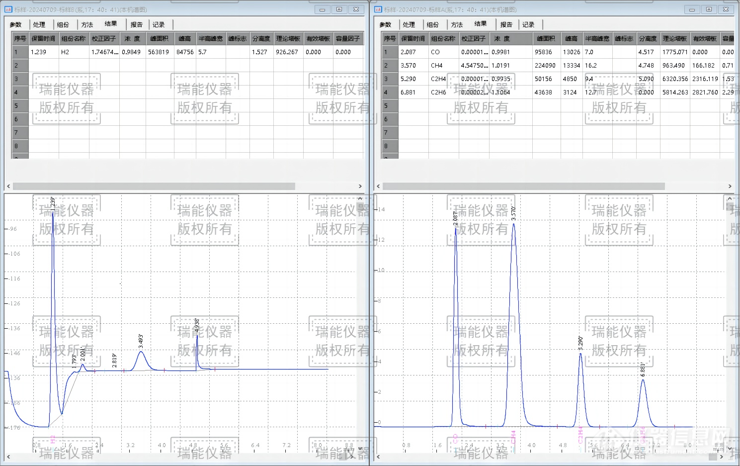Open 记录 tab in 标样B window
Image resolution: width=740 pixels, height=466 pixels.
tap(159, 24)
